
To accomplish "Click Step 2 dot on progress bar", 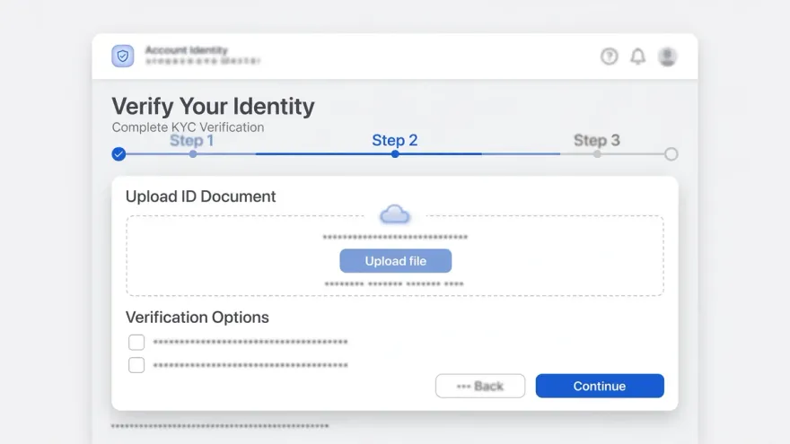I will [395, 154].
